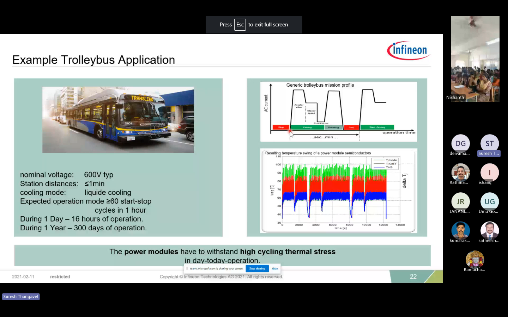Click the trolleybus photo on slide
Screen dimensions: 508x317
pos(118,120)
